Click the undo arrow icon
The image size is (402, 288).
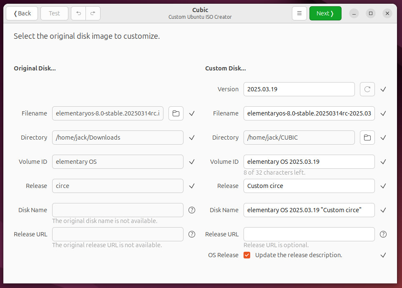pyautogui.click(x=78, y=13)
